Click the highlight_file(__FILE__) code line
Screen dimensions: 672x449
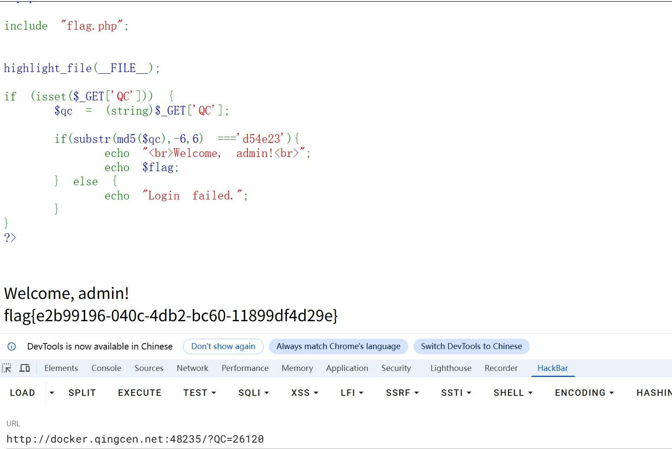(82, 68)
